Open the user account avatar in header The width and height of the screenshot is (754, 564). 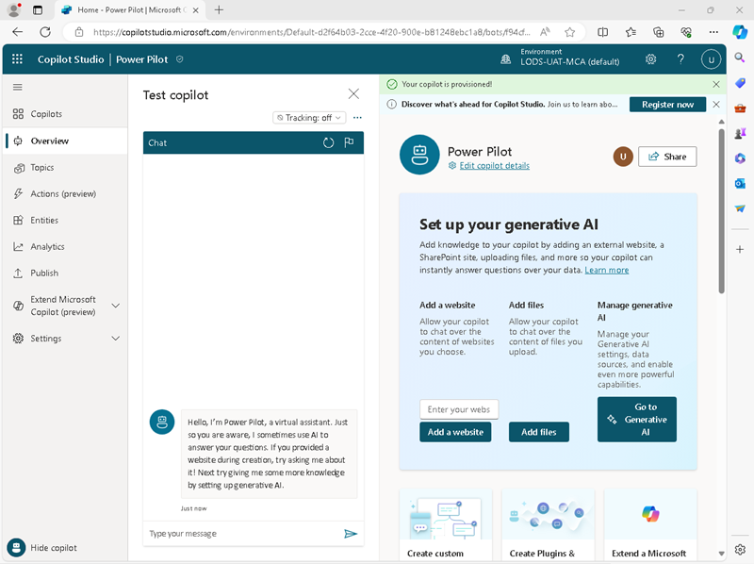point(711,59)
